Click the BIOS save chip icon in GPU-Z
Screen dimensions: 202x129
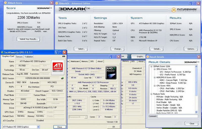(62, 78)
